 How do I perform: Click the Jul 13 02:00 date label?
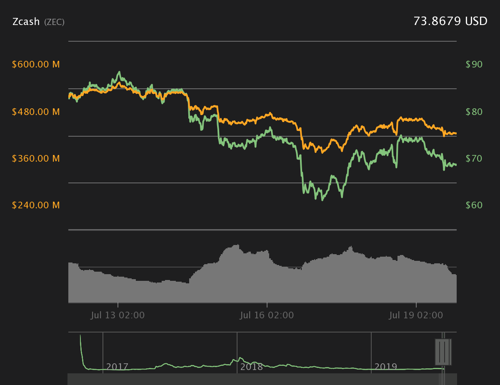118,315
